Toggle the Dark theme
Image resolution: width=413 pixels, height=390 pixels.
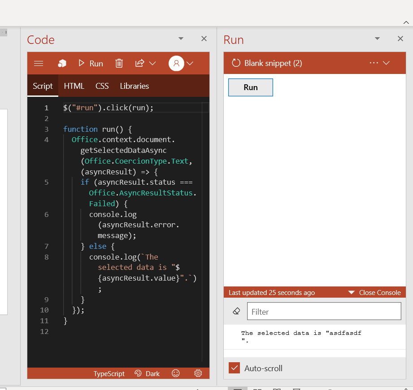[x=147, y=373]
